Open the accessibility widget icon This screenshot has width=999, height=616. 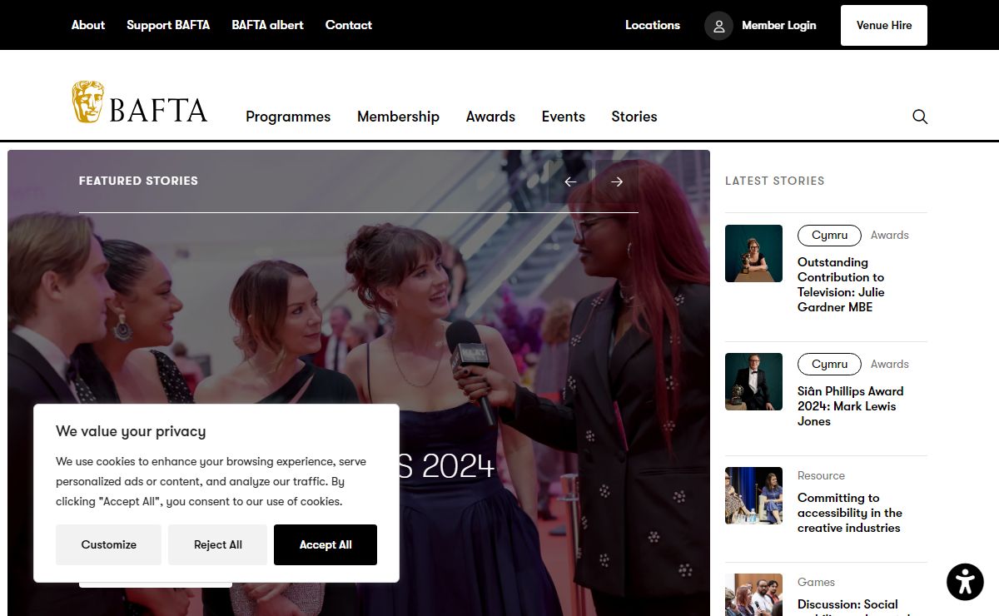coord(965,582)
